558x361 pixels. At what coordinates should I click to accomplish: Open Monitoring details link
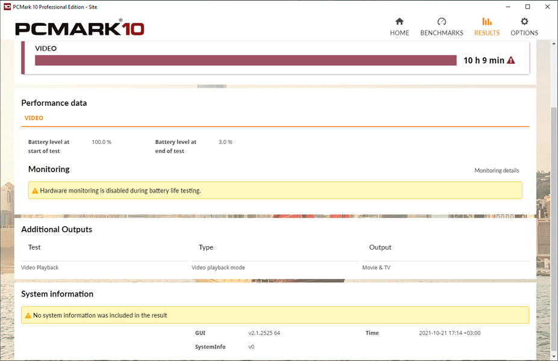497,171
